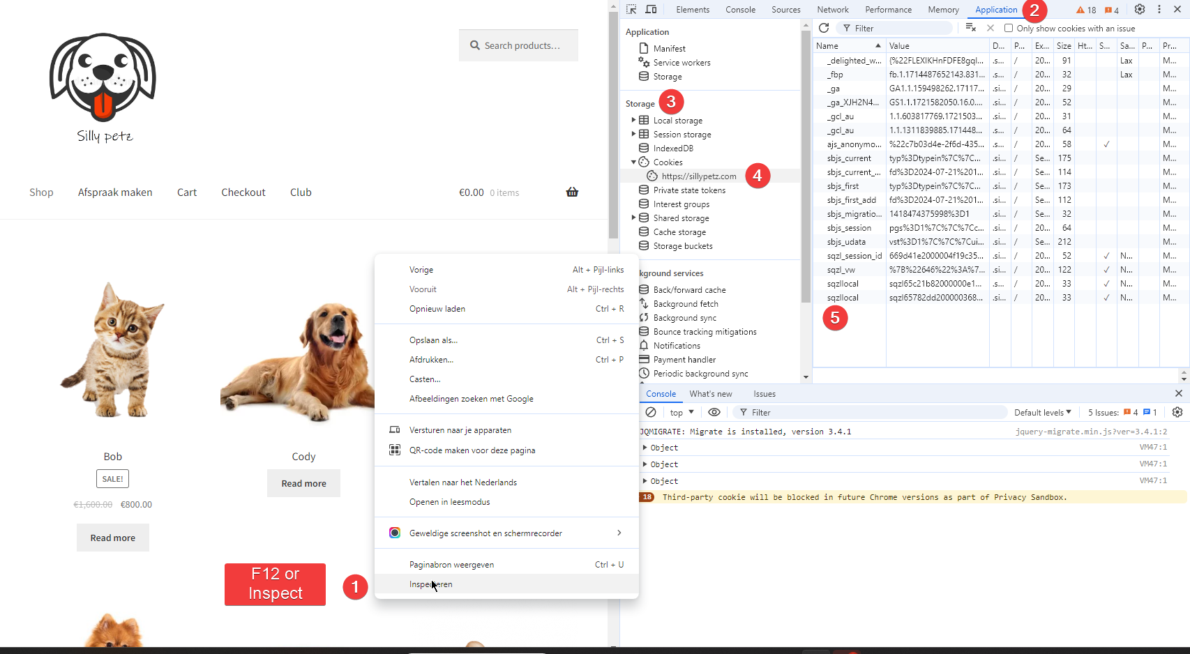Open Back/forward cache entry

[689, 289]
